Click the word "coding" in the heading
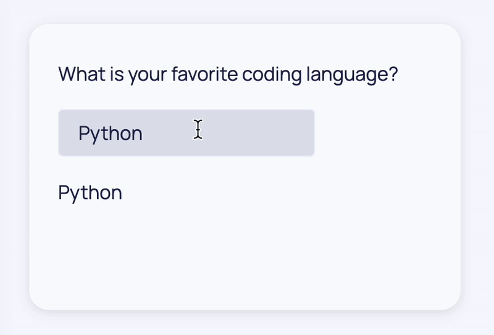Viewport: 494px width, 335px height. point(272,75)
